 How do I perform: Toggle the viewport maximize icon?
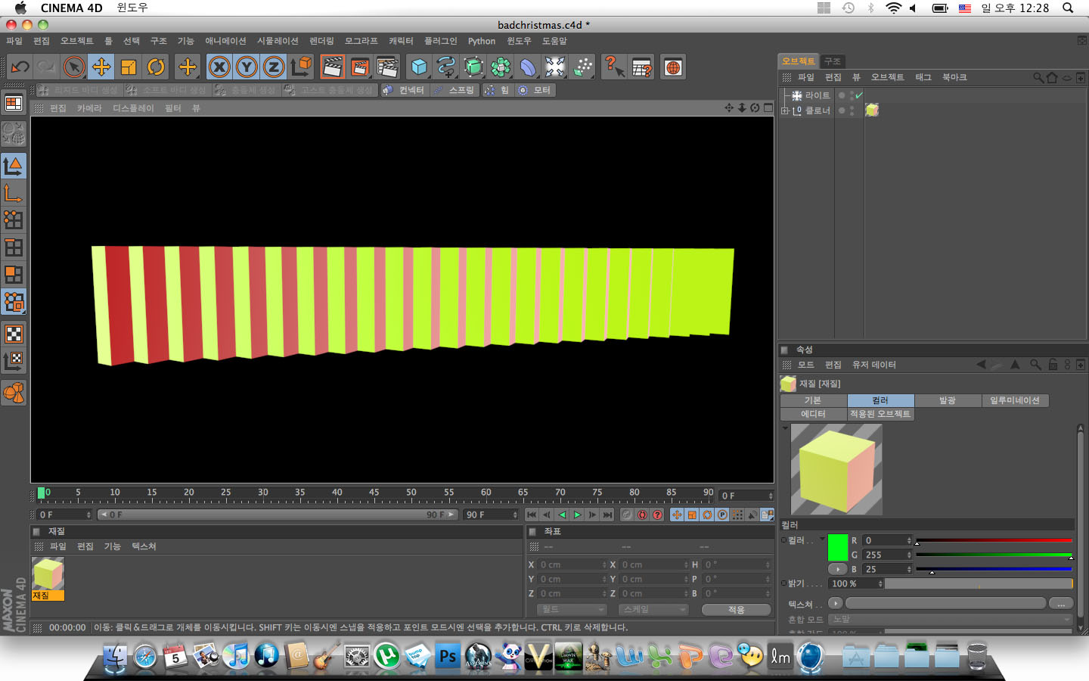[768, 107]
